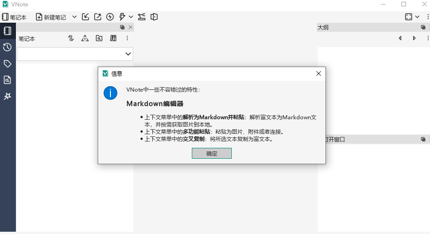430x234 pixels.
Task: Select the notebook navigation icon in the sidebar
Action: click(x=7, y=31)
